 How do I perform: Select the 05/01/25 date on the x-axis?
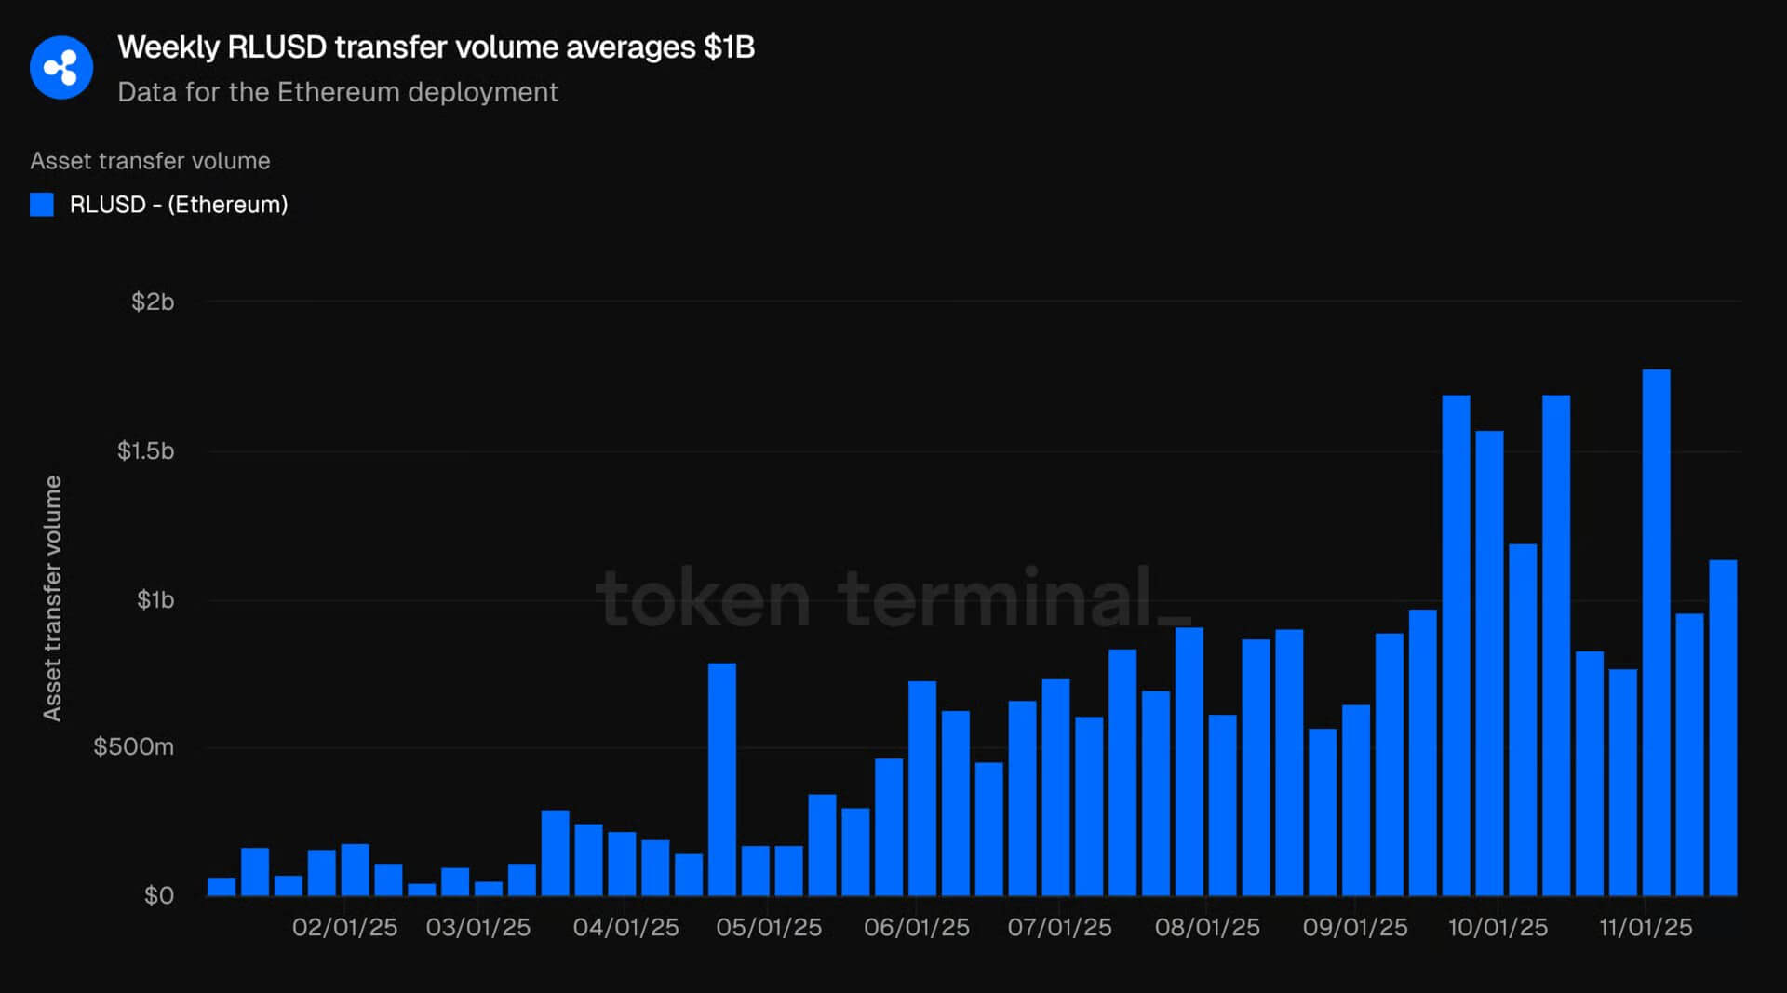769,928
